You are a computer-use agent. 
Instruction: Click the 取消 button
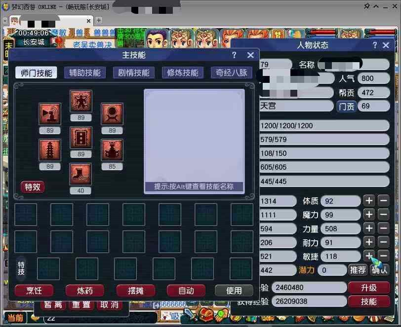coord(109,305)
